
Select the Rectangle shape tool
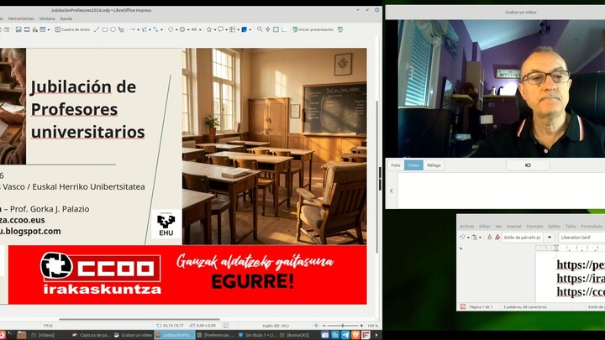105,29
